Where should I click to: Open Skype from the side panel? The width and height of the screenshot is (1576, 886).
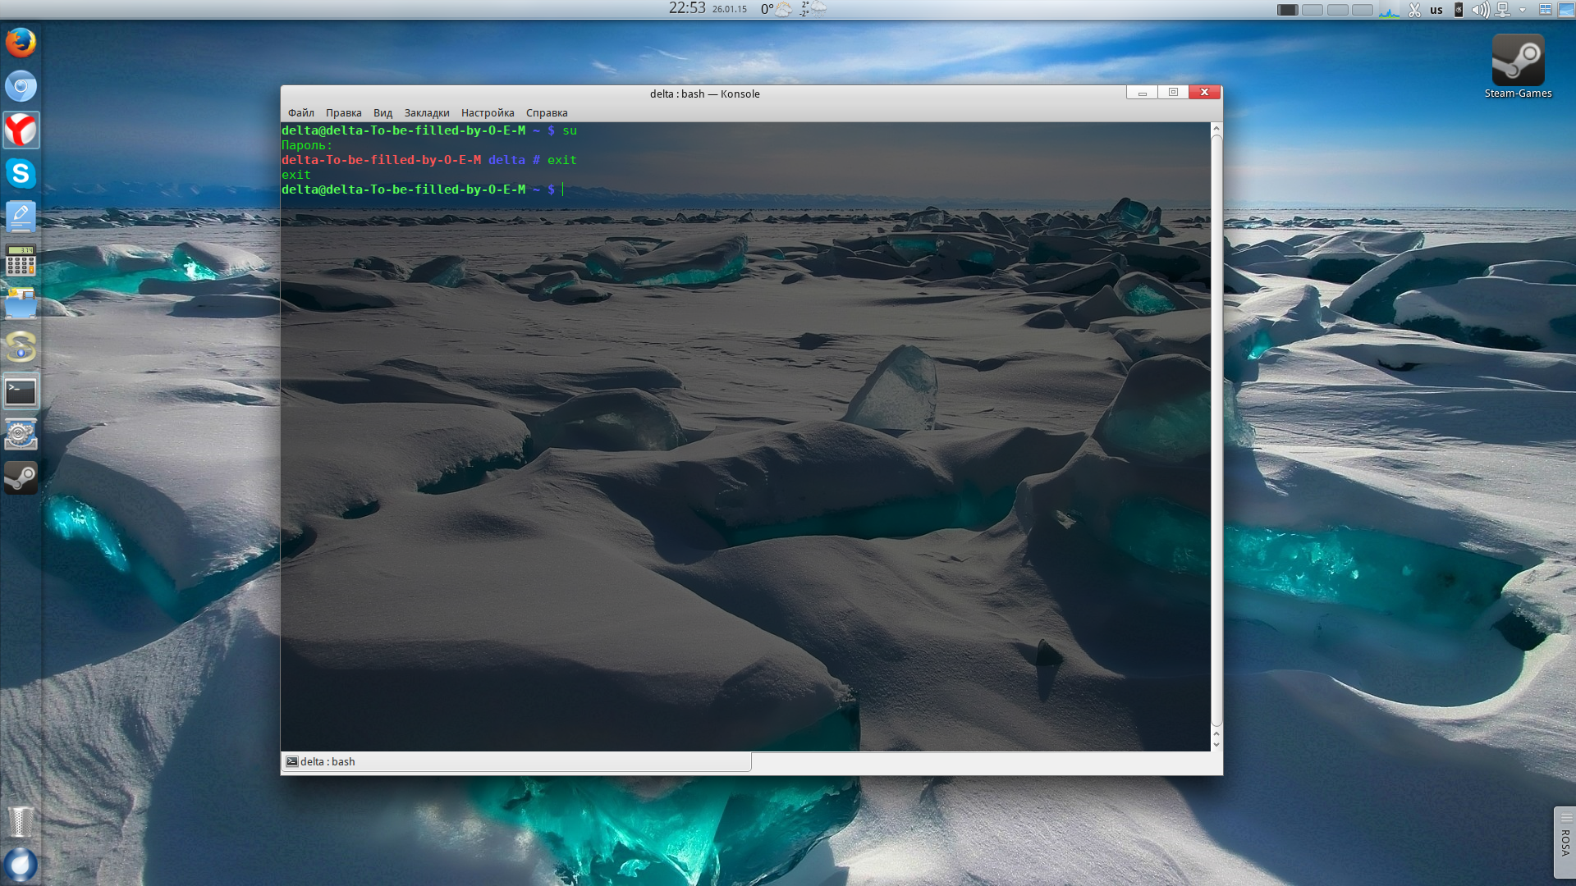[x=21, y=173]
